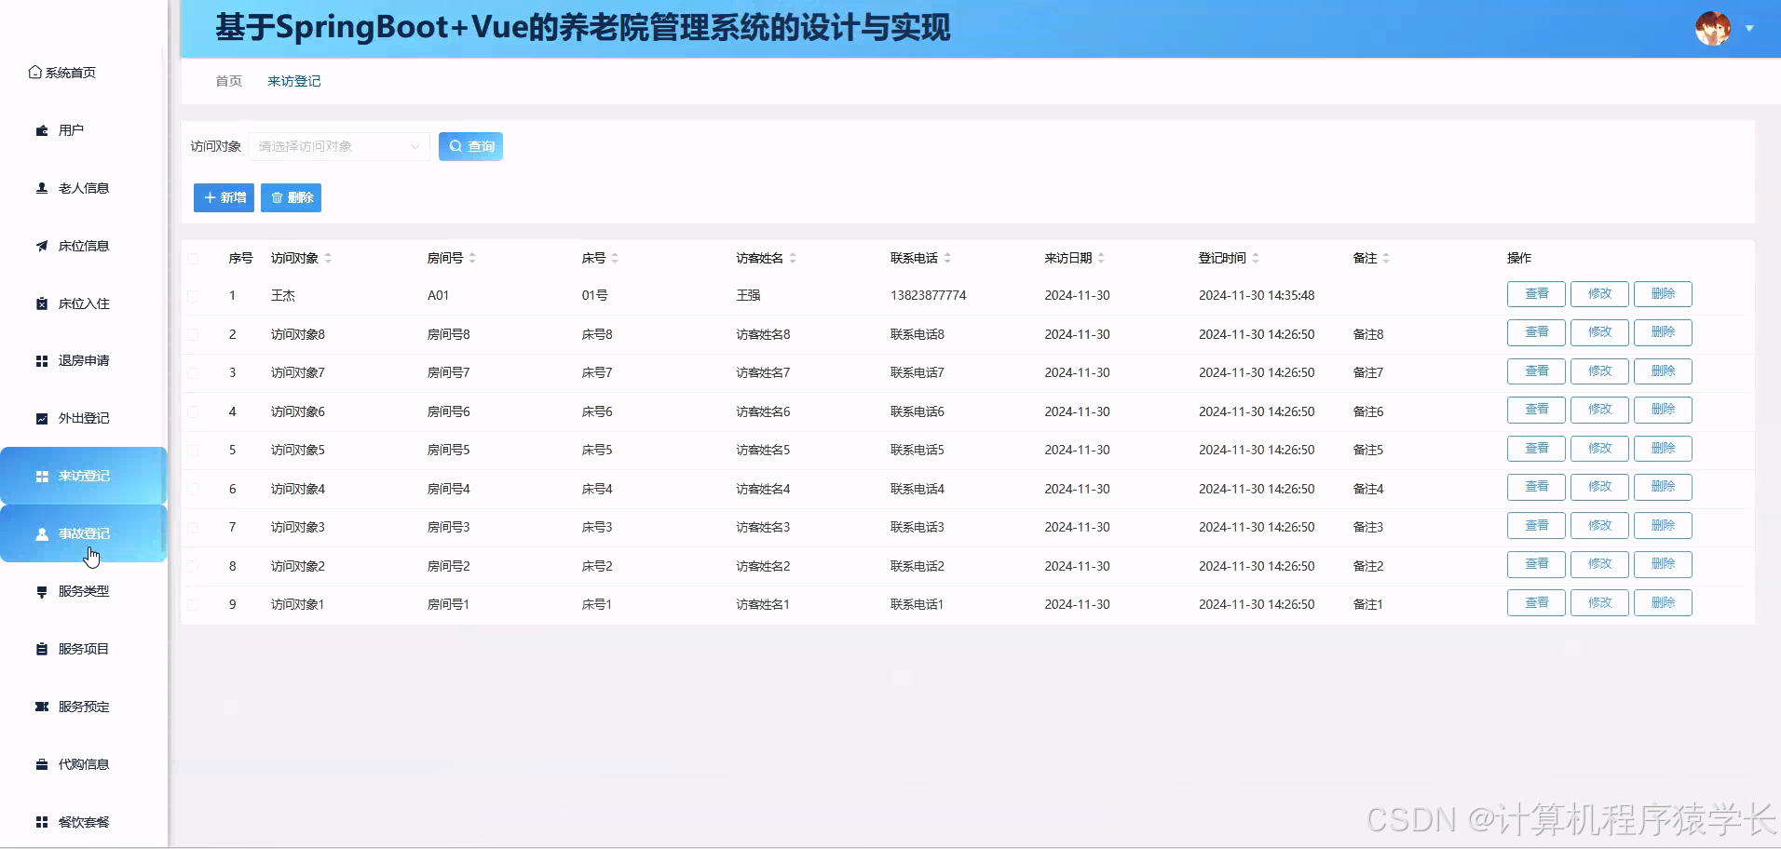Viewport: 1781px width, 849px height.
Task: Click the 来访登记 breadcrumb text
Action: pyautogui.click(x=293, y=81)
